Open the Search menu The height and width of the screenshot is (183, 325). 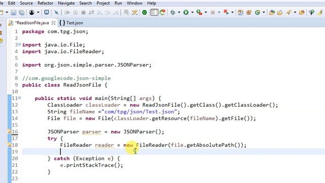click(85, 4)
